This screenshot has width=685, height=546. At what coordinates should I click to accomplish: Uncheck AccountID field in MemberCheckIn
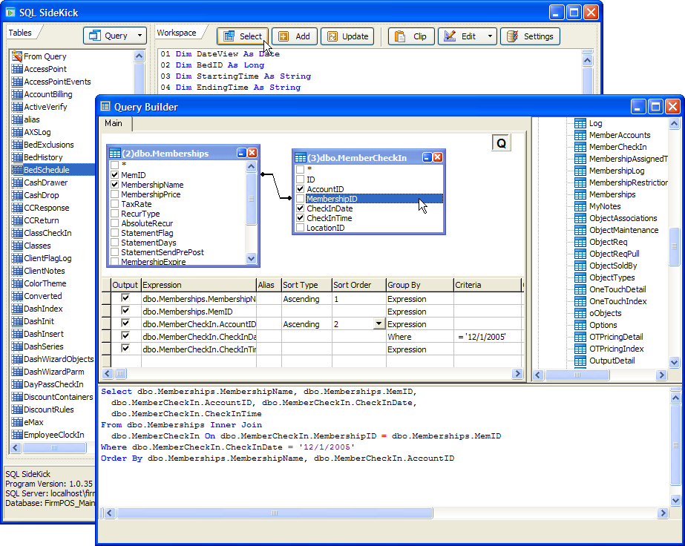click(300, 188)
